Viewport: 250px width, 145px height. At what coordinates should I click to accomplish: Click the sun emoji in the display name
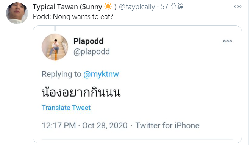tap(108, 7)
